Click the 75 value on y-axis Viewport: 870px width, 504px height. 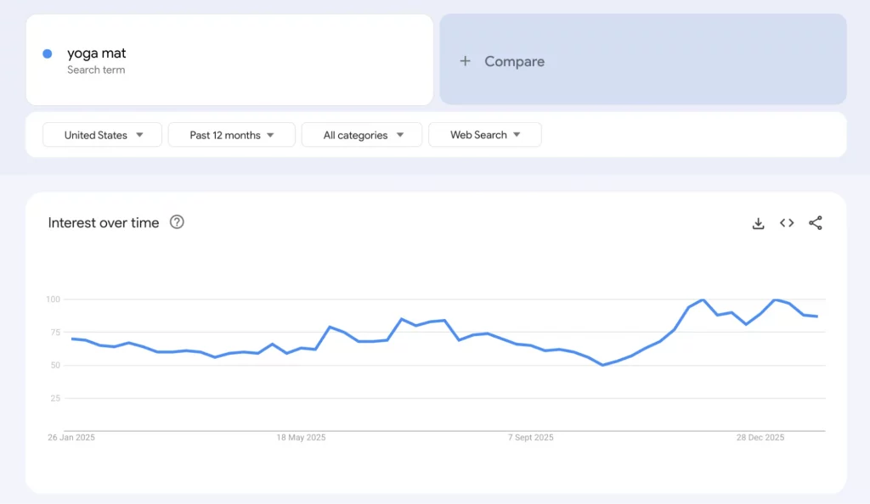coord(55,333)
